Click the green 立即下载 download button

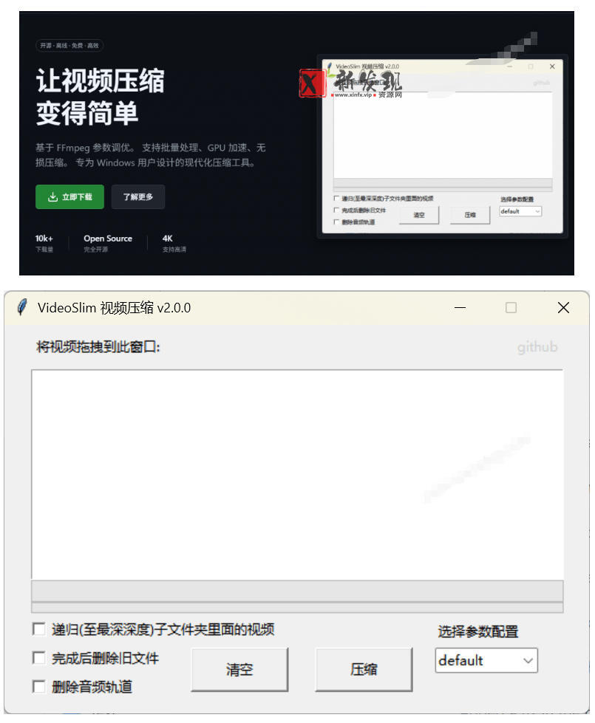pyautogui.click(x=69, y=197)
